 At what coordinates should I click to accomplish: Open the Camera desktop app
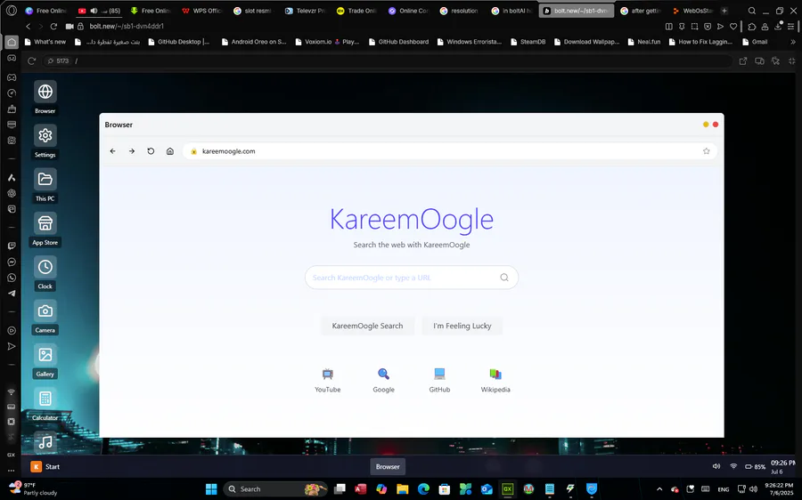tap(45, 317)
